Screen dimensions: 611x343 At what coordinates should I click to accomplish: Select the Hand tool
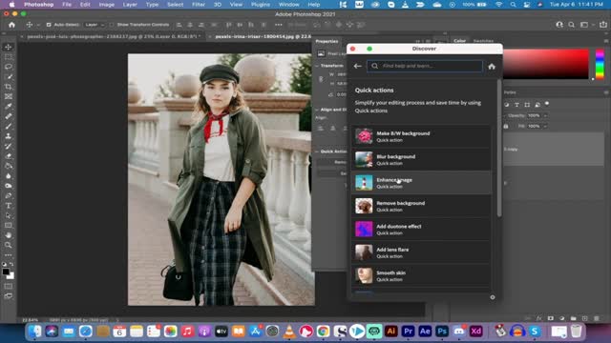(9, 235)
